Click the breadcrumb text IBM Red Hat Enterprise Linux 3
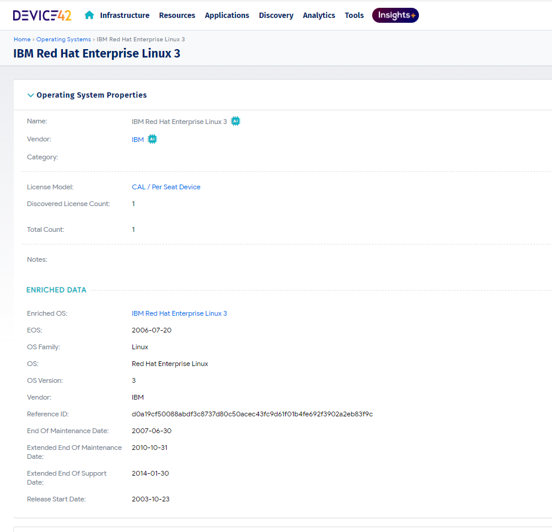Image resolution: width=552 pixels, height=532 pixels. [141, 40]
